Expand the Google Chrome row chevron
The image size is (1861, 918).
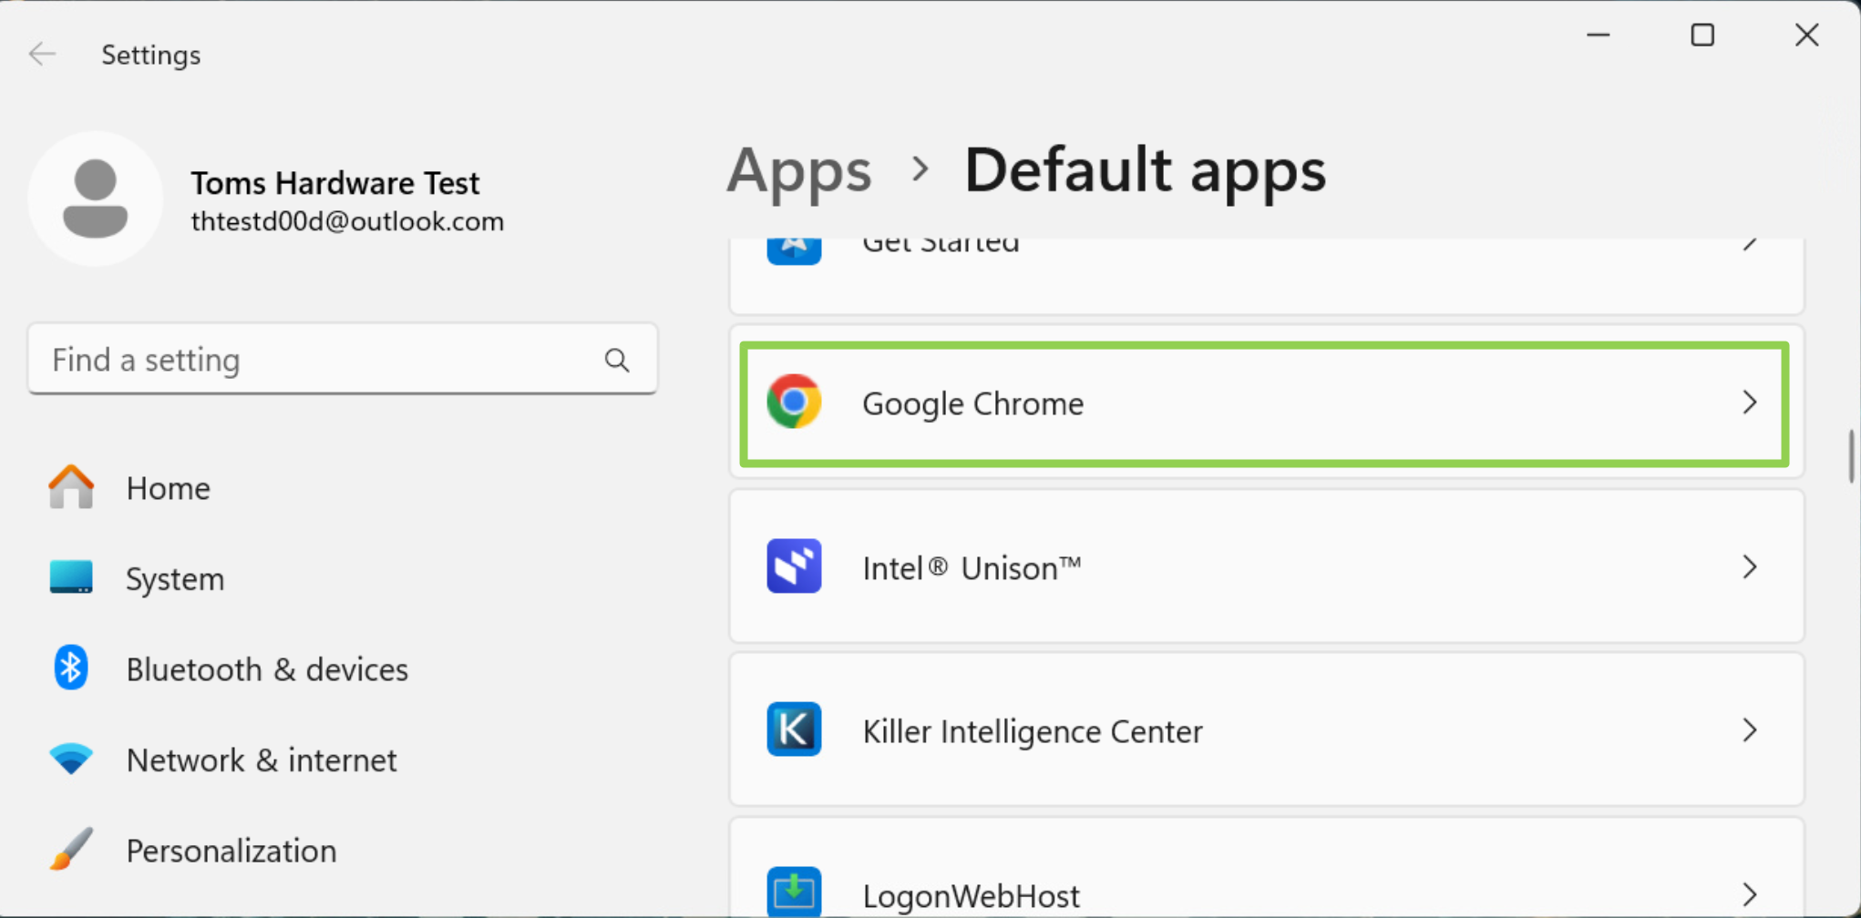(x=1749, y=403)
